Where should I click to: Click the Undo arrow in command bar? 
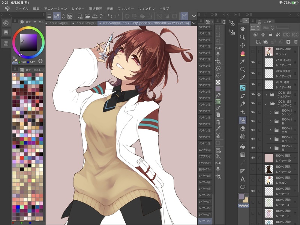[109, 16]
